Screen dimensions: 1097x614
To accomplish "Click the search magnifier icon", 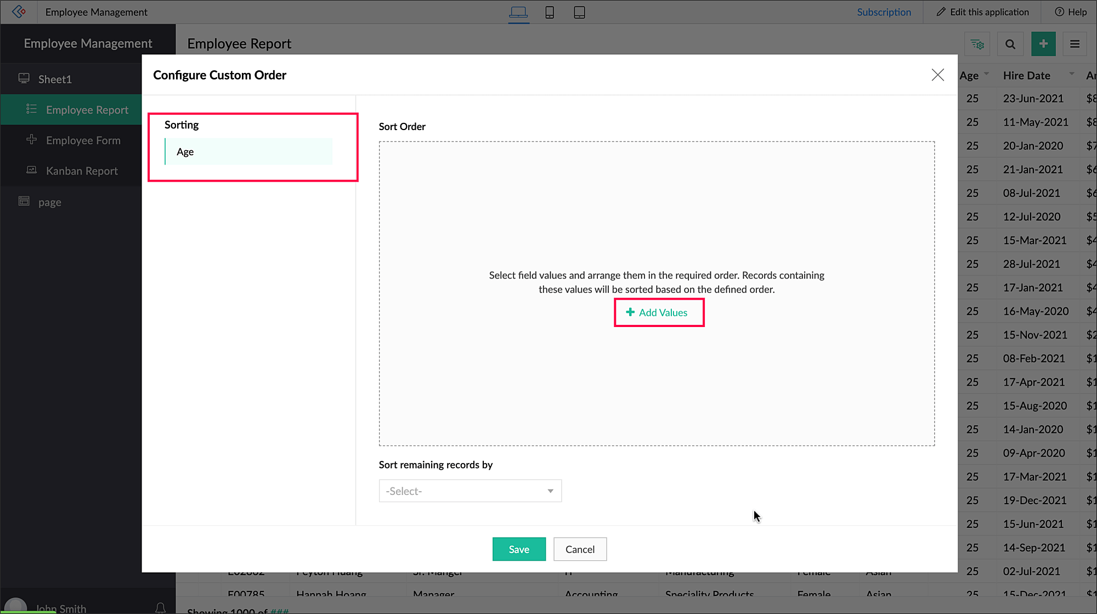I will point(1010,44).
